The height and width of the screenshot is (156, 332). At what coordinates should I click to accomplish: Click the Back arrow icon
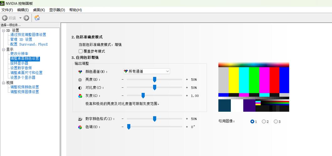tap(5, 18)
